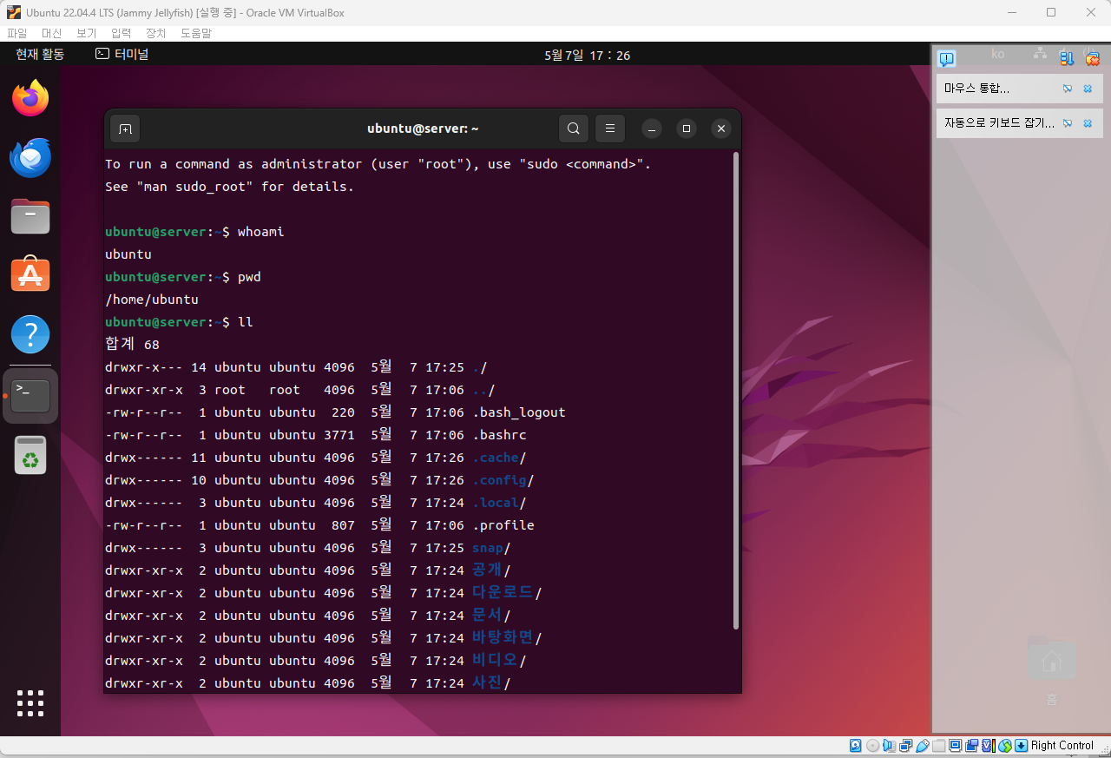
Task: Toggle the notification sort order icon
Action: click(x=1068, y=58)
